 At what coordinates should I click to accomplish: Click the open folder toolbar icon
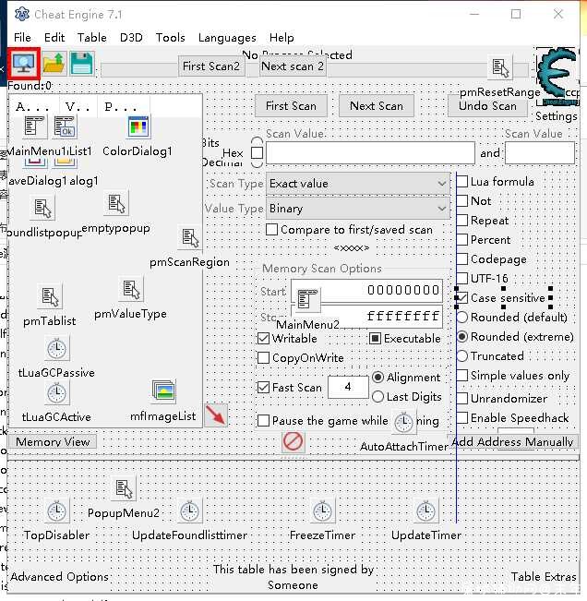click(x=54, y=64)
